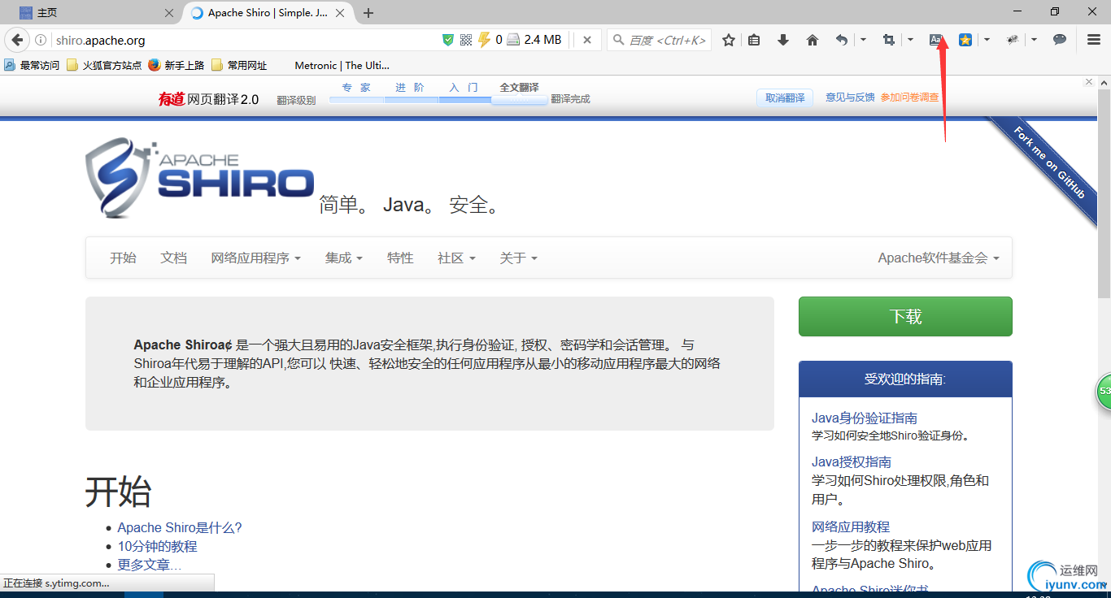This screenshot has height=598, width=1111.
Task: Expand the 关于 nav dropdown
Action: coord(518,258)
